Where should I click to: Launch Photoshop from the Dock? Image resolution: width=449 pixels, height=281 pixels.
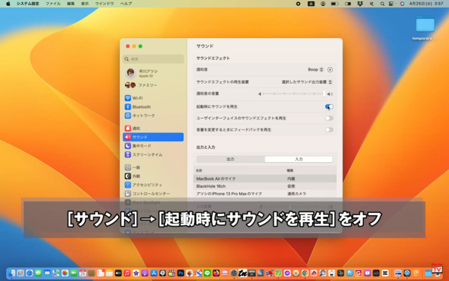(181, 273)
